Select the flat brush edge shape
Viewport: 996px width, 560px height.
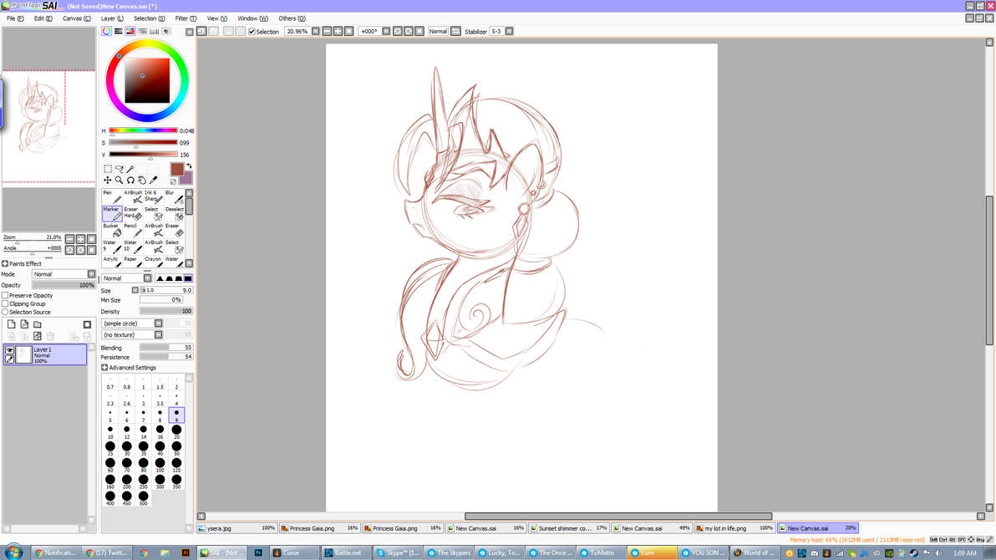188,278
